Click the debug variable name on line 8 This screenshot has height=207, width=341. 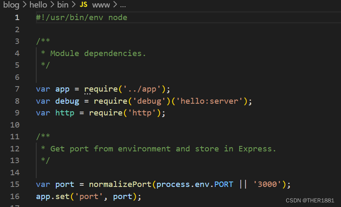67,101
